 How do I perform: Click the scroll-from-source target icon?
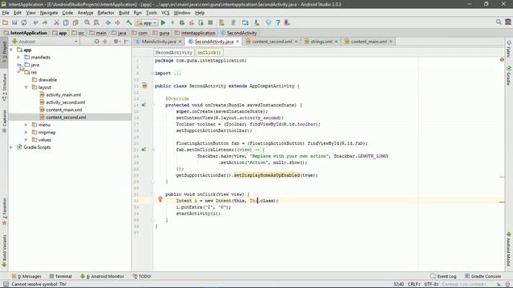tap(97, 42)
